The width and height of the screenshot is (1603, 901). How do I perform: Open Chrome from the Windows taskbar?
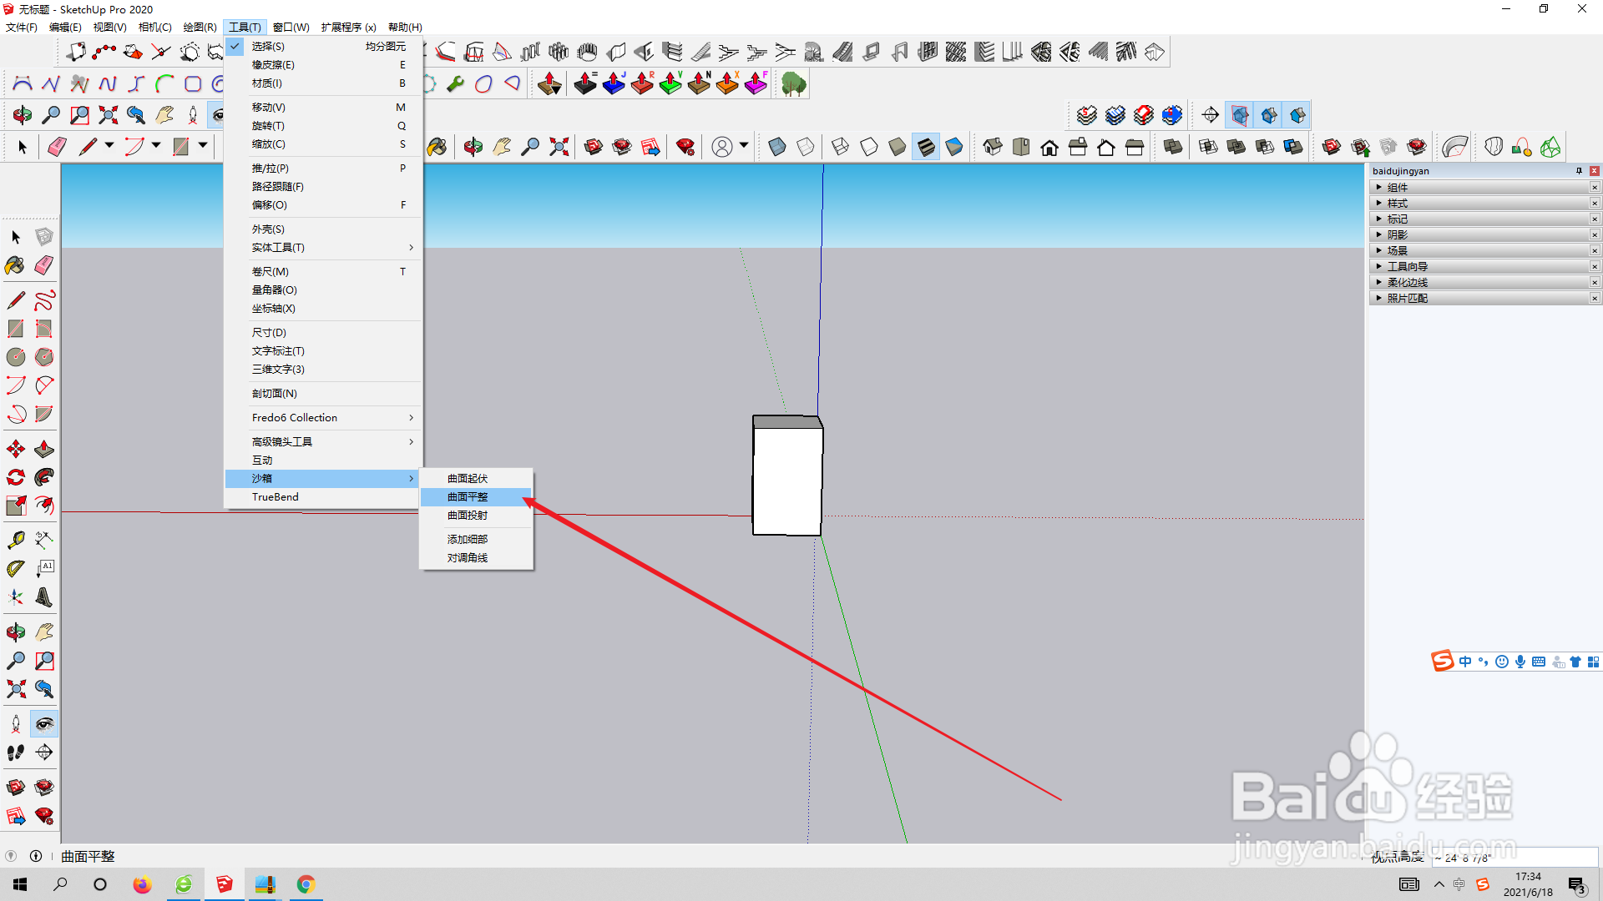pyautogui.click(x=306, y=884)
